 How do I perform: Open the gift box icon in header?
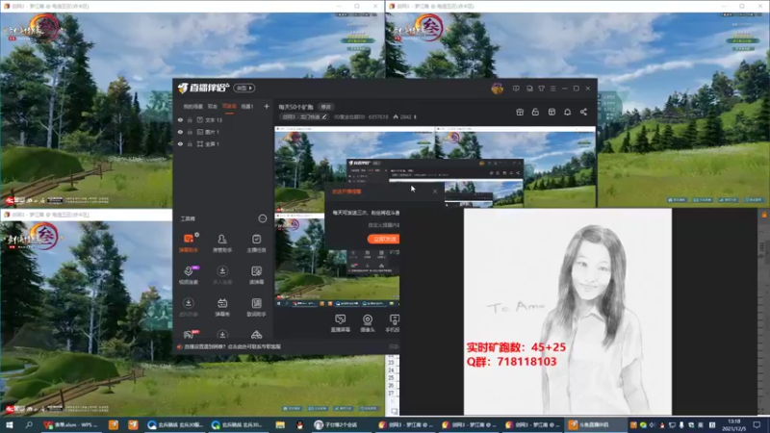tap(520, 112)
